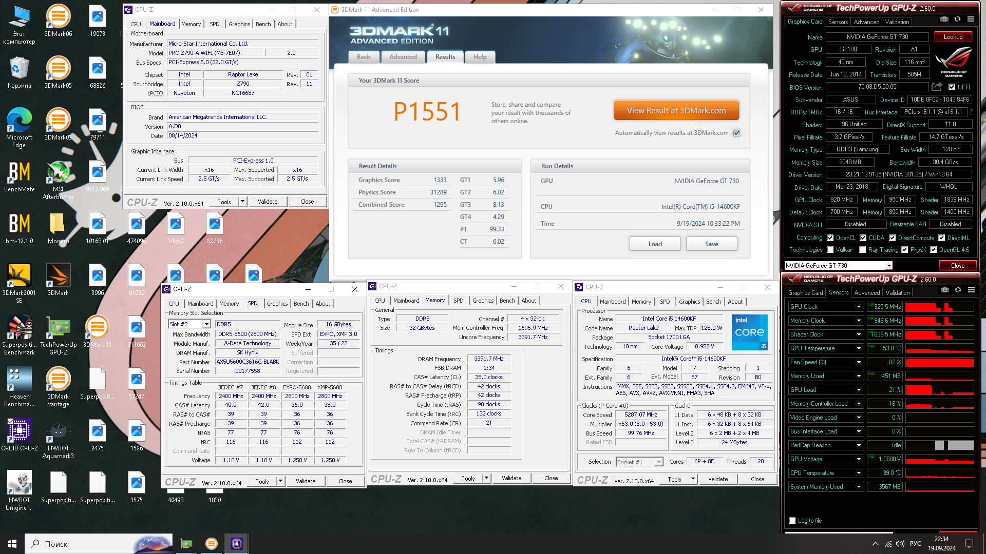Toggle CUDA checkbox in GPU-Z
The image size is (986, 554).
click(x=863, y=238)
